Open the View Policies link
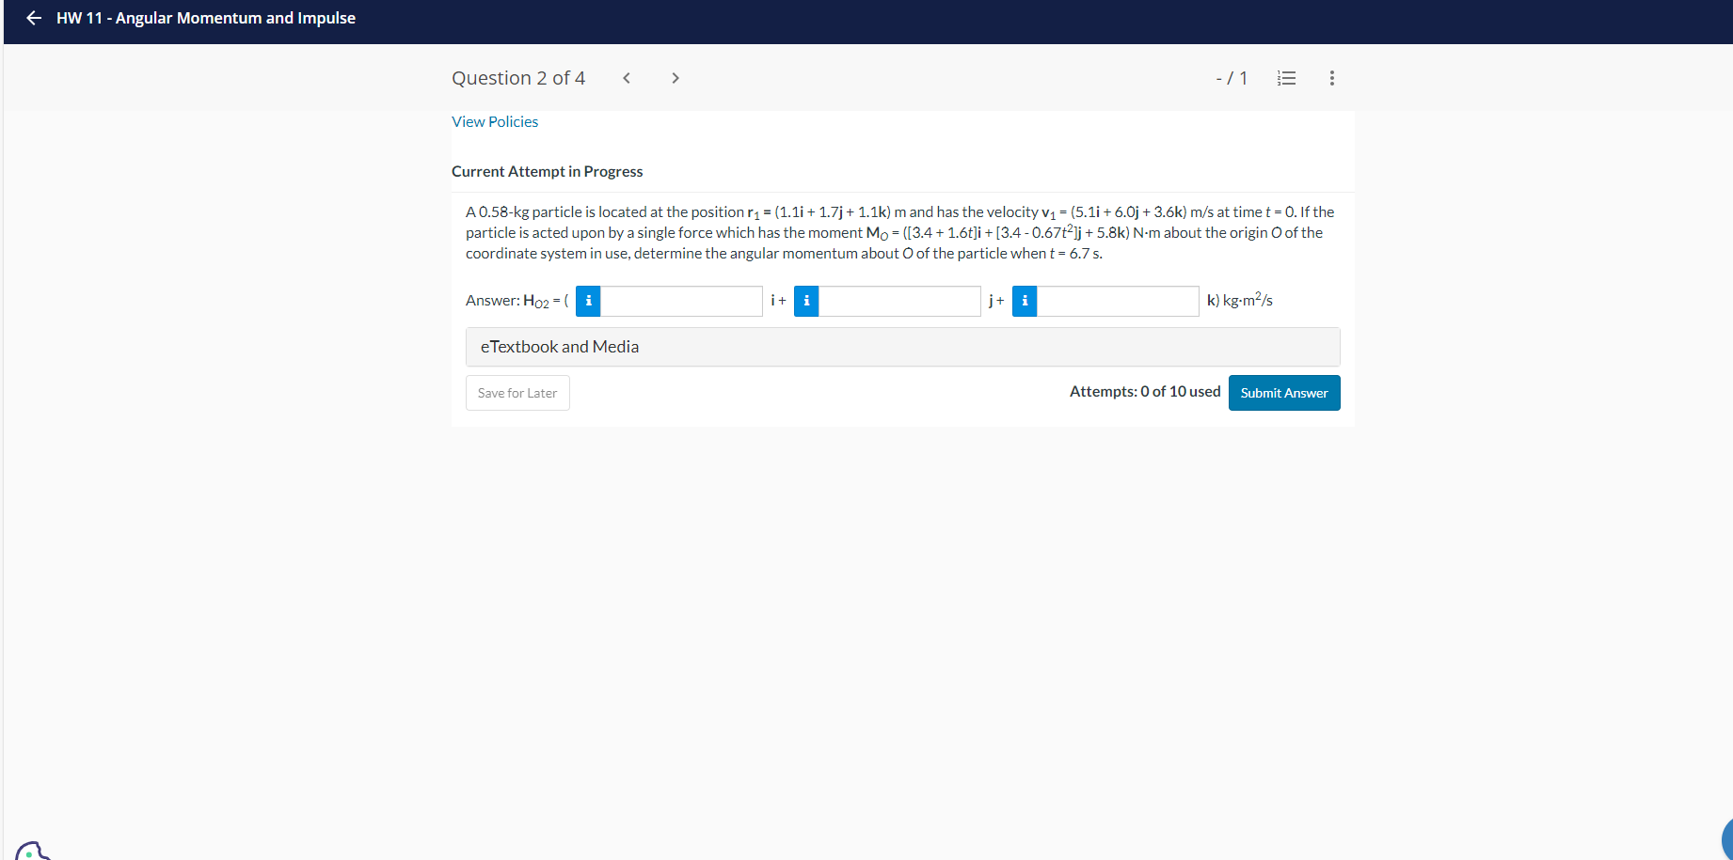This screenshot has width=1733, height=860. click(495, 122)
